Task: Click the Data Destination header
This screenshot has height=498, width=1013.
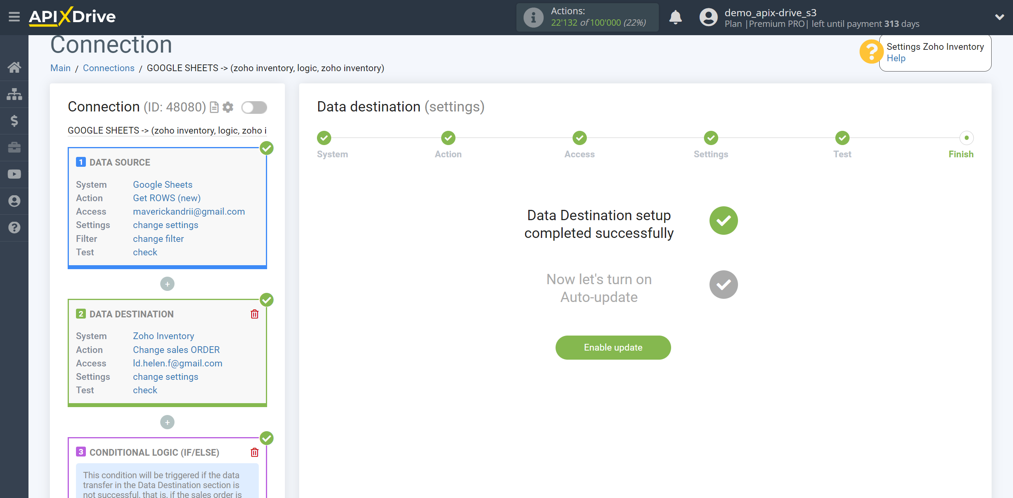Action: pyautogui.click(x=131, y=314)
